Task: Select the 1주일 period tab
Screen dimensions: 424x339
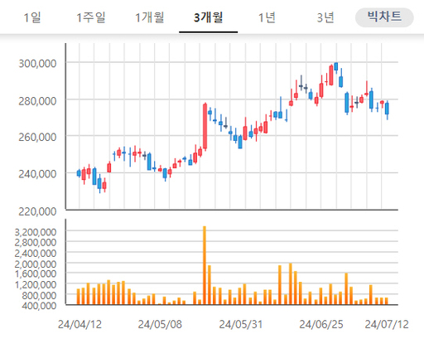Action: click(91, 17)
